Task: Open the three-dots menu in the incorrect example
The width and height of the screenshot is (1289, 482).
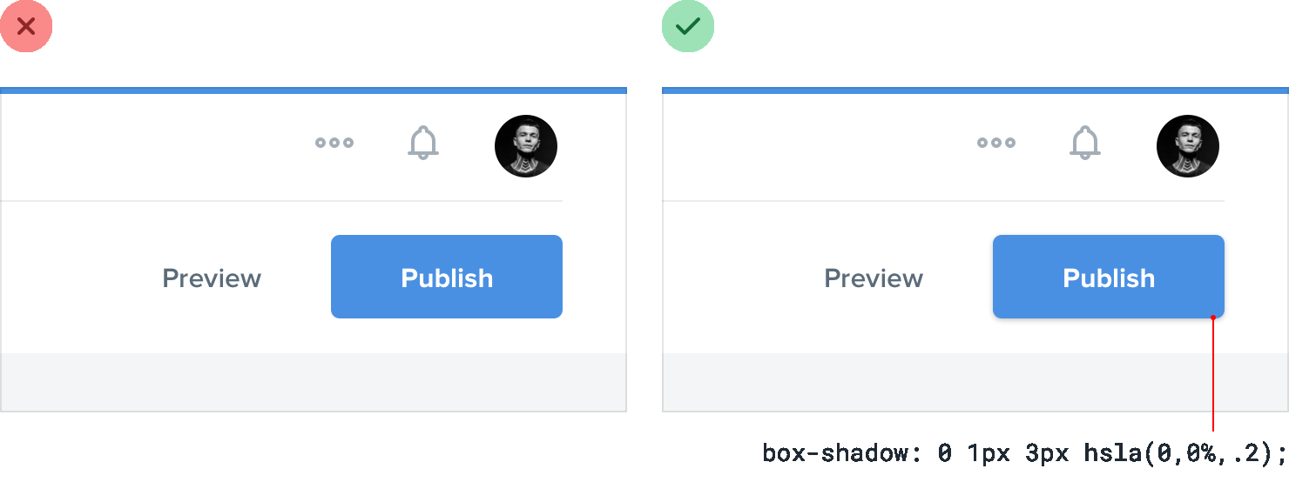Action: tap(334, 143)
